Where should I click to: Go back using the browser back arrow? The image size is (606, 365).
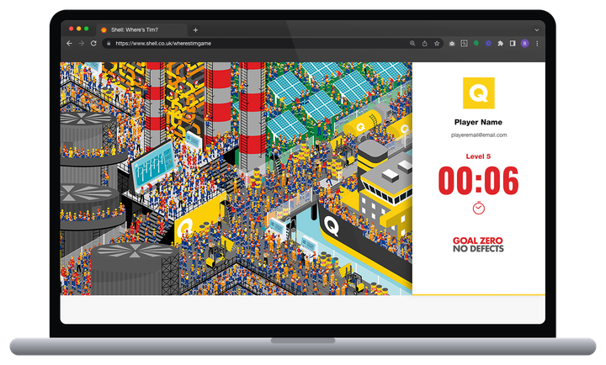[69, 44]
